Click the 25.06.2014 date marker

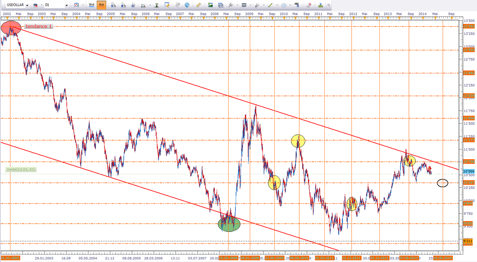click(x=443, y=258)
